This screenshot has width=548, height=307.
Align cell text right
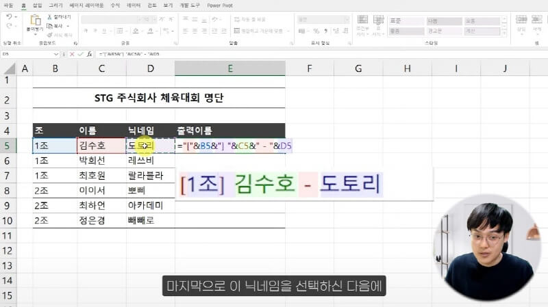(x=203, y=31)
